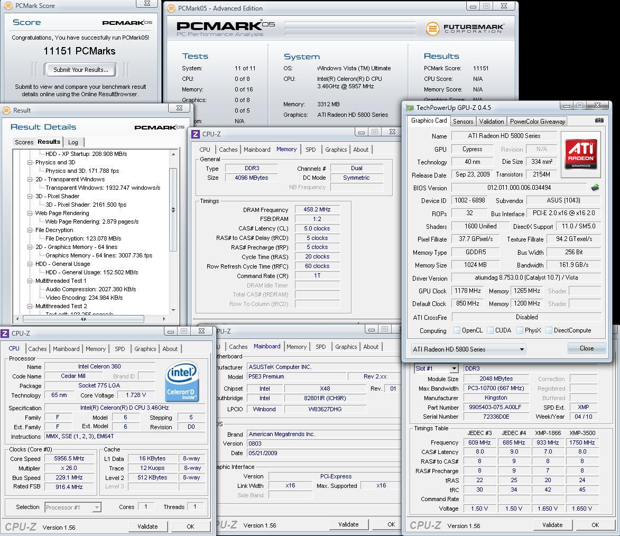Click the PCMark05 Advanced Edition title icon
620x536 pixels.
(171, 8)
